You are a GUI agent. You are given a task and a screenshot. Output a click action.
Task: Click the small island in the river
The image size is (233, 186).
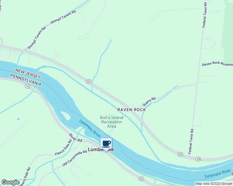[x=66, y=115]
